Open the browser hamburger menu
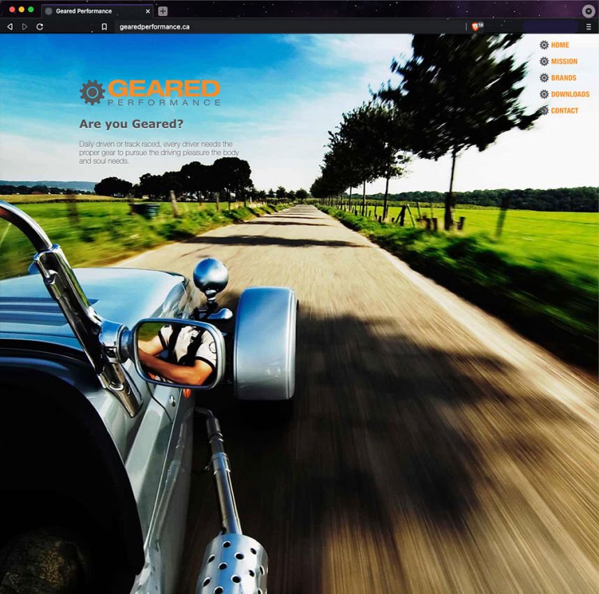599x594 pixels. click(589, 26)
